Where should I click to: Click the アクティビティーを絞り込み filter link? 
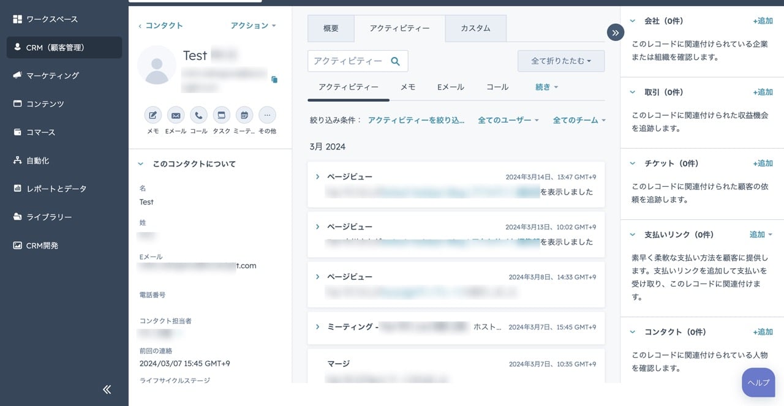417,120
